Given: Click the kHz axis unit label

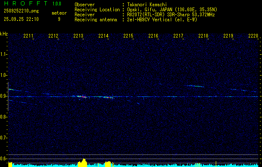Looking at the screenshot, I should pos(4,34).
